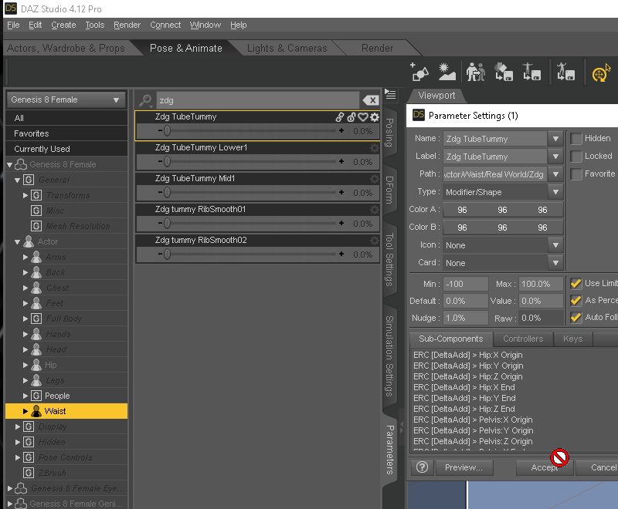The height and width of the screenshot is (509, 618).
Task: Click the Zdg TubeTummy slider handle
Action: pyautogui.click(x=167, y=130)
